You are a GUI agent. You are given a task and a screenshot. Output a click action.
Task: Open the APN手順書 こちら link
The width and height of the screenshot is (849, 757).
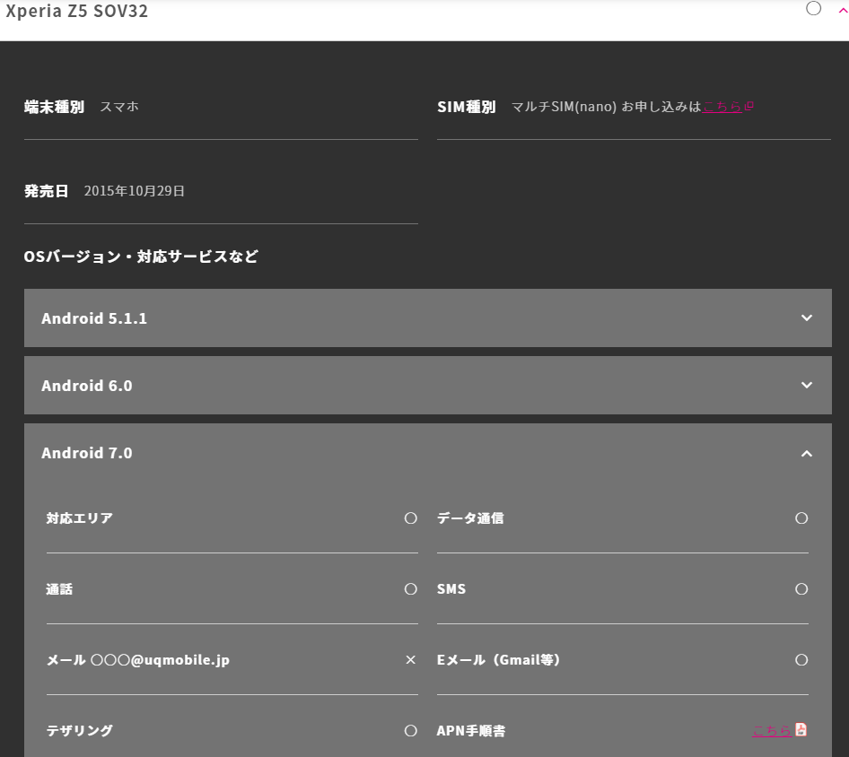click(x=772, y=731)
